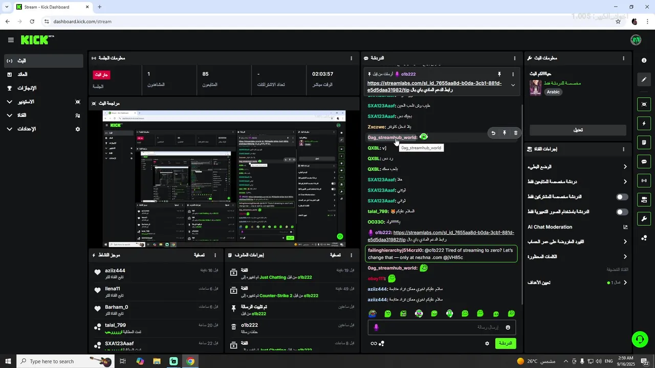Reply to the hovered 0ag_streamhub_world message

click(493, 133)
